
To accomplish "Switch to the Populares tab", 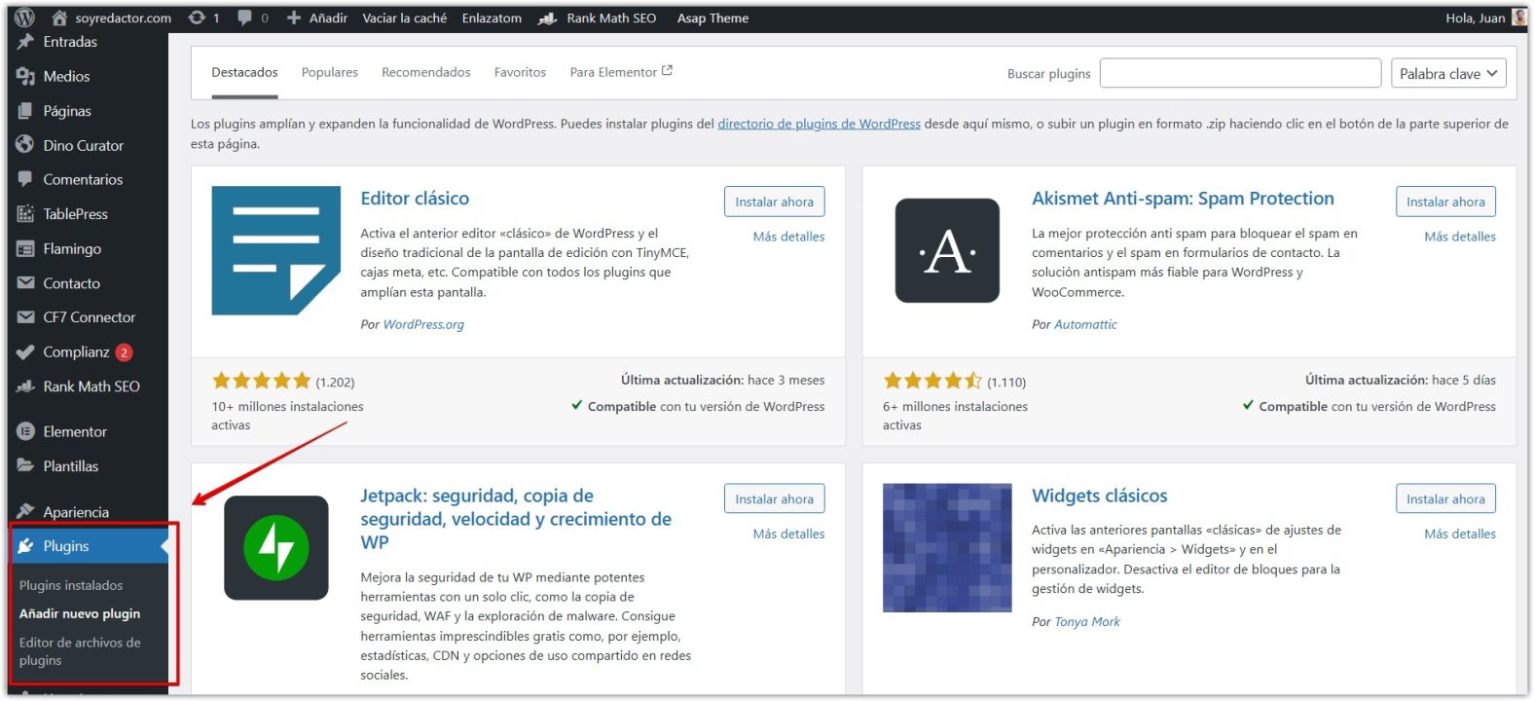I will coord(330,72).
